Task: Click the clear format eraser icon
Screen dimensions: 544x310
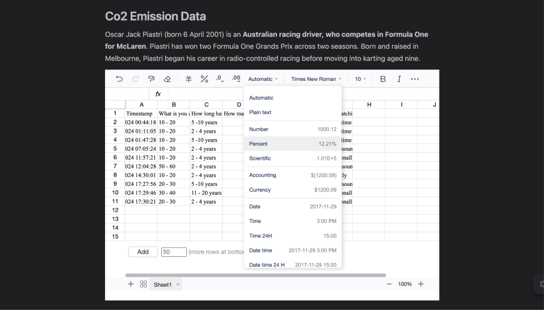Action: coord(167,79)
